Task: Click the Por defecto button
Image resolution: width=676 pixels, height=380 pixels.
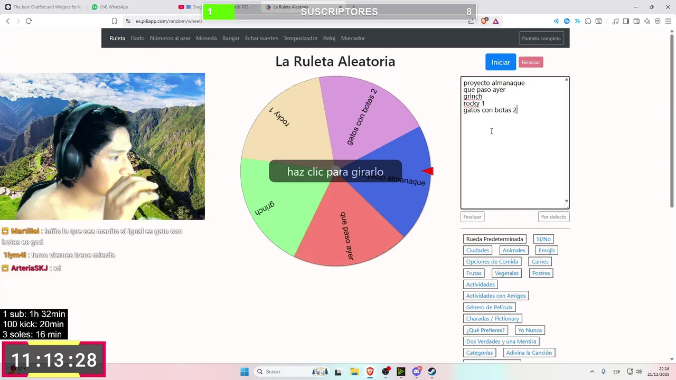Action: [x=553, y=216]
